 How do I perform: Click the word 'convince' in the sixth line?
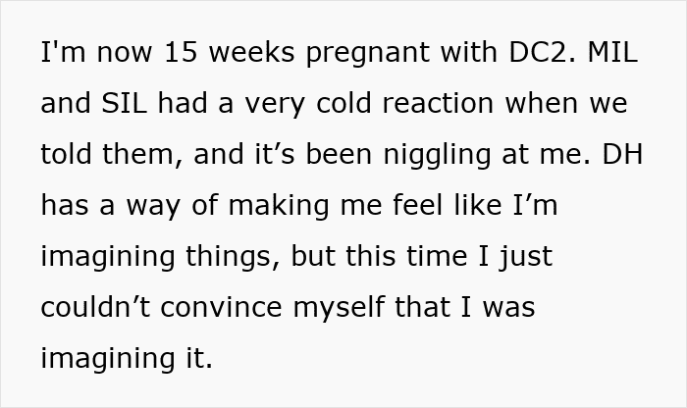tap(221, 307)
